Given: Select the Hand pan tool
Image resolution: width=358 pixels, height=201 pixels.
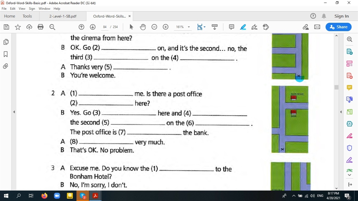Looking at the screenshot, I should [x=143, y=27].
